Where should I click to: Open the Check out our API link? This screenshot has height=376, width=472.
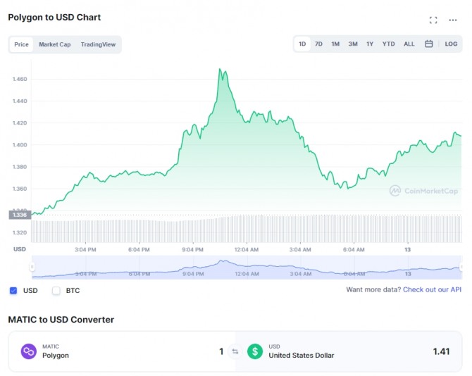432,289
